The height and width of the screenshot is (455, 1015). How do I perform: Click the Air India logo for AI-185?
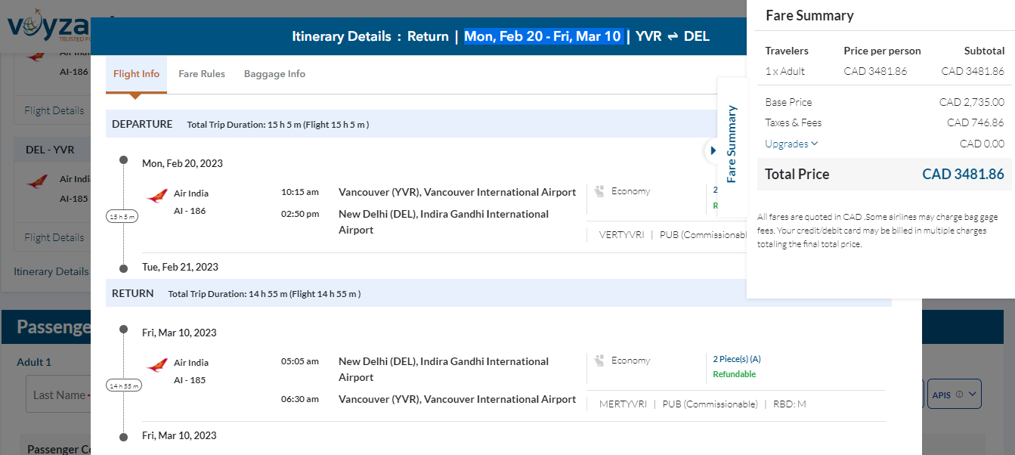[x=156, y=366]
